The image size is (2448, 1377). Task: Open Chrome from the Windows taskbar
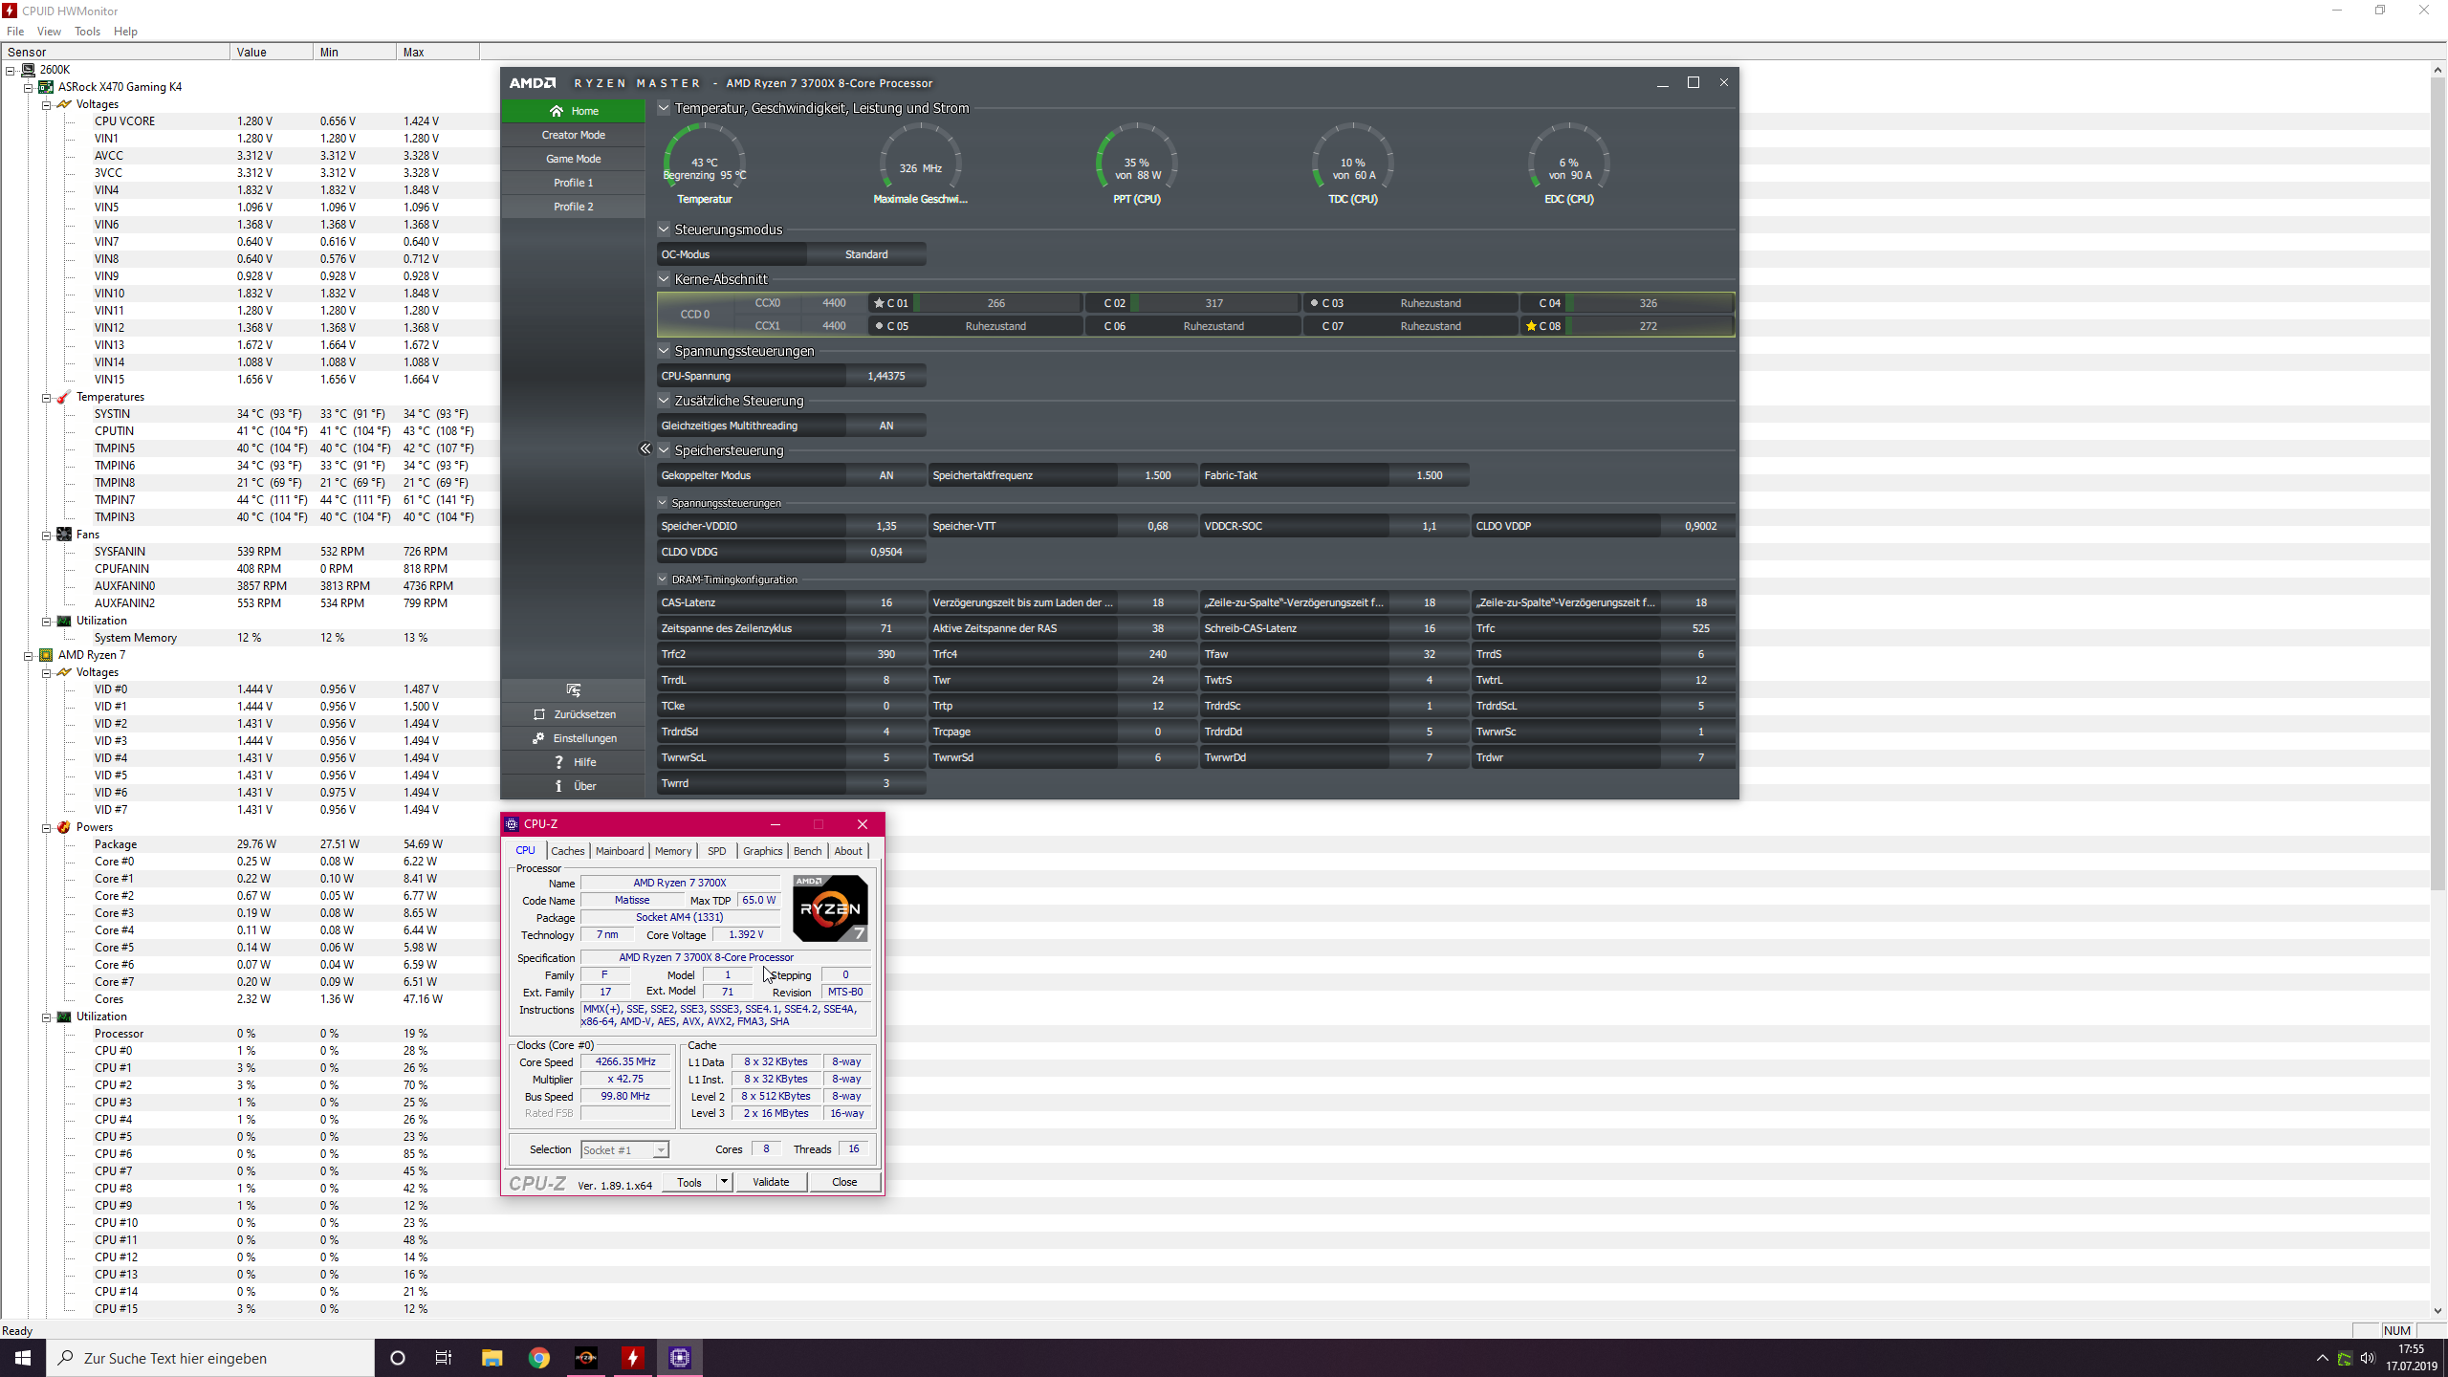click(539, 1358)
